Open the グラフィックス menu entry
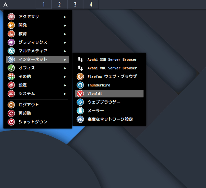Viewport: 206px width, 188px height. [x=38, y=42]
